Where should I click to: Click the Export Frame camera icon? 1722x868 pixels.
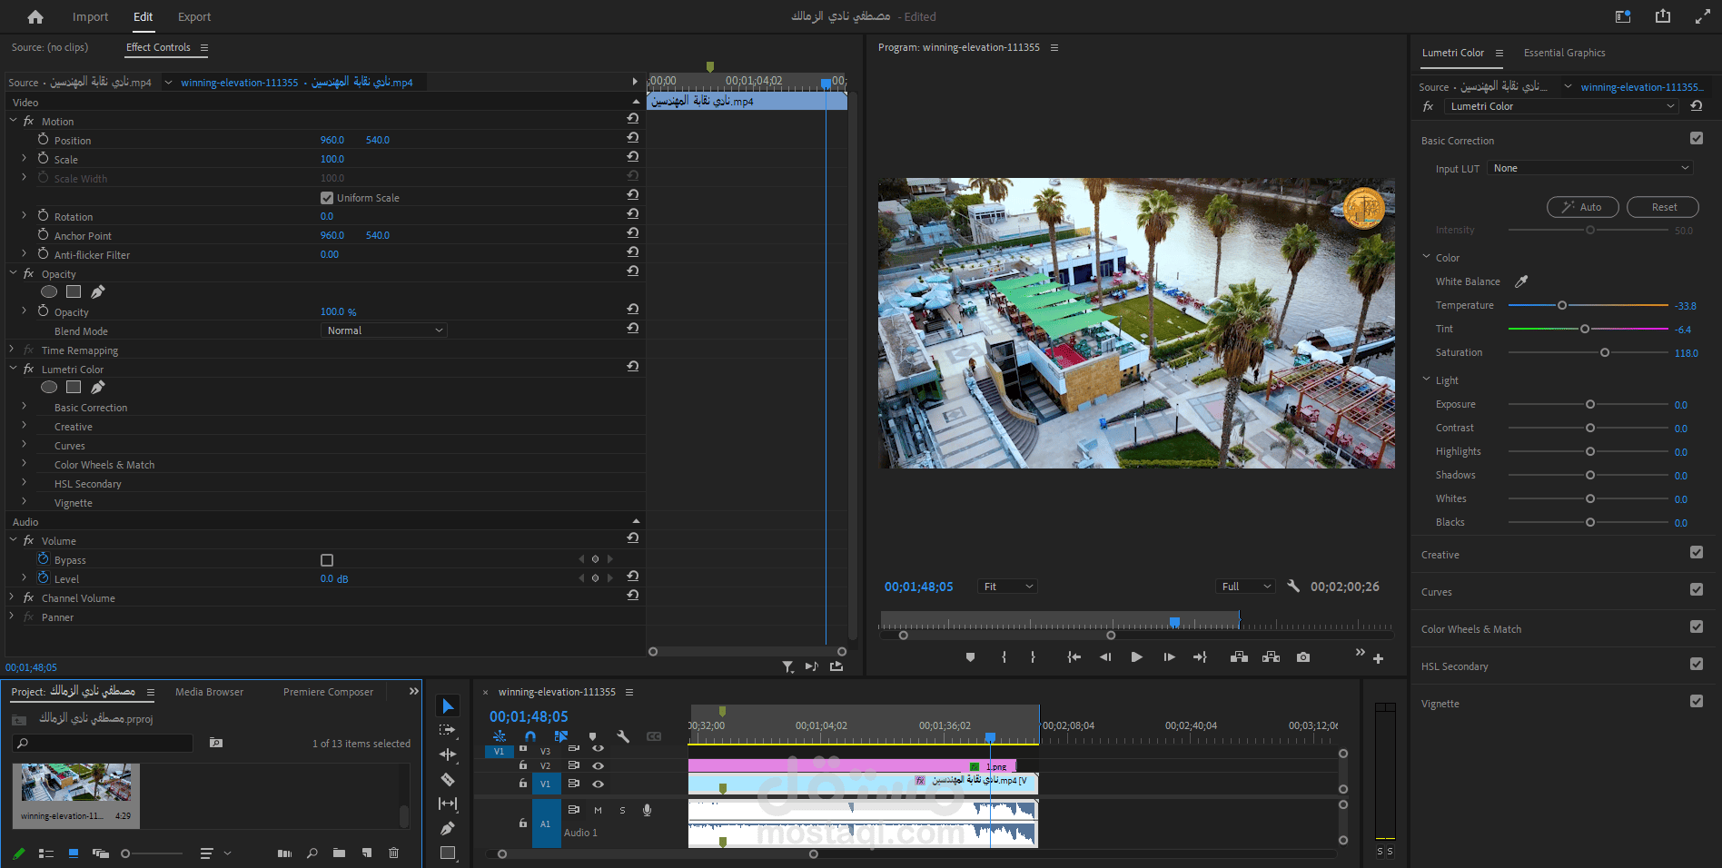pyautogui.click(x=1303, y=657)
